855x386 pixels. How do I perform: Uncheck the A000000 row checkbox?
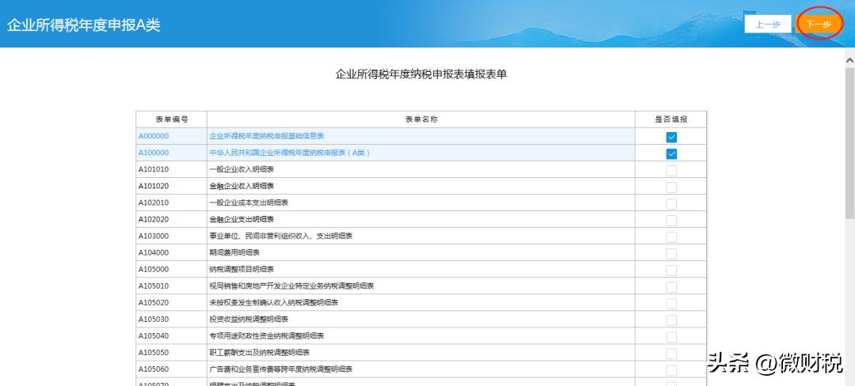pyautogui.click(x=671, y=137)
